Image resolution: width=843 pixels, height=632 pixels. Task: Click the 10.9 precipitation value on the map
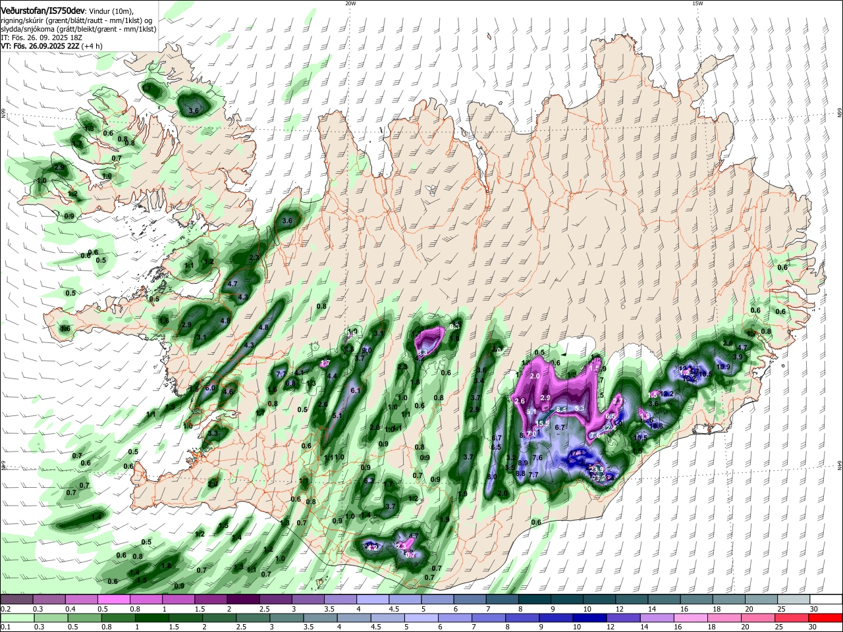pos(723,367)
